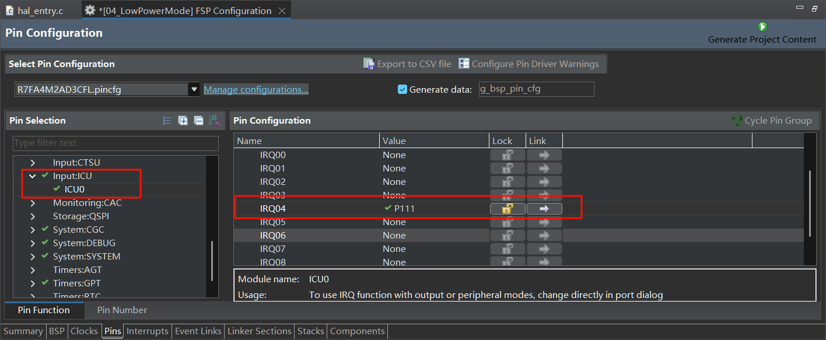Open Configure Pin Driver Warnings

528,64
